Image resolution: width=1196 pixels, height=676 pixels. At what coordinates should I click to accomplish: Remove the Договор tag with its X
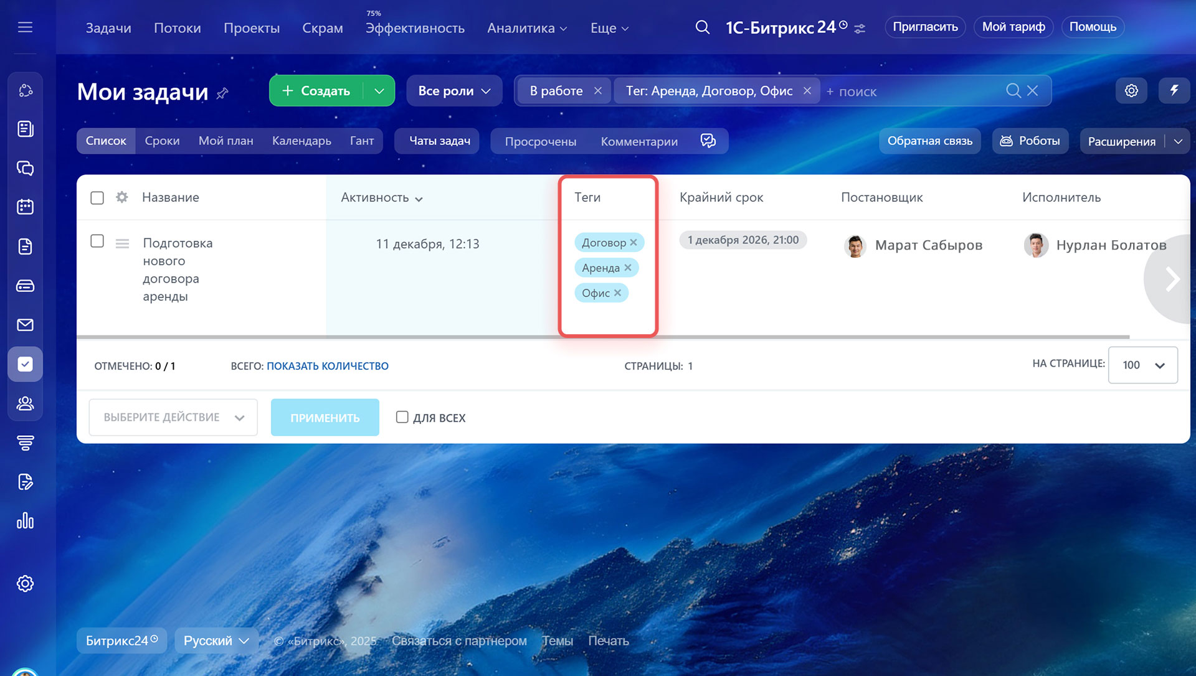click(634, 243)
